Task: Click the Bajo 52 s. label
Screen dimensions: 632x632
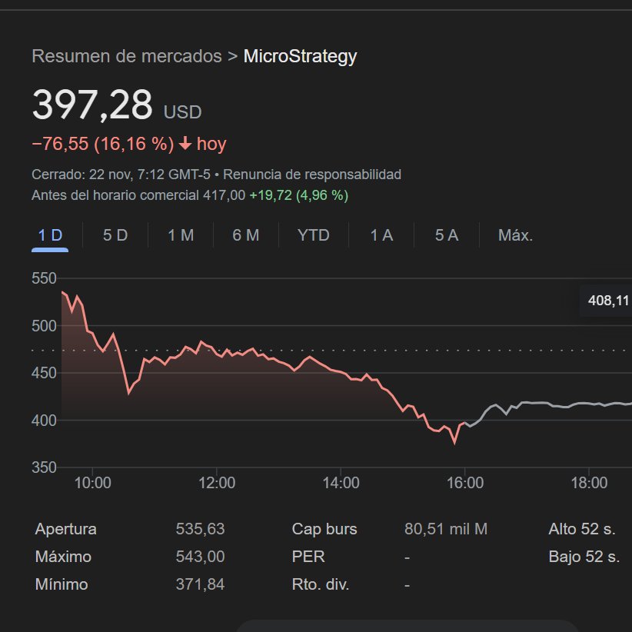Action: point(584,557)
